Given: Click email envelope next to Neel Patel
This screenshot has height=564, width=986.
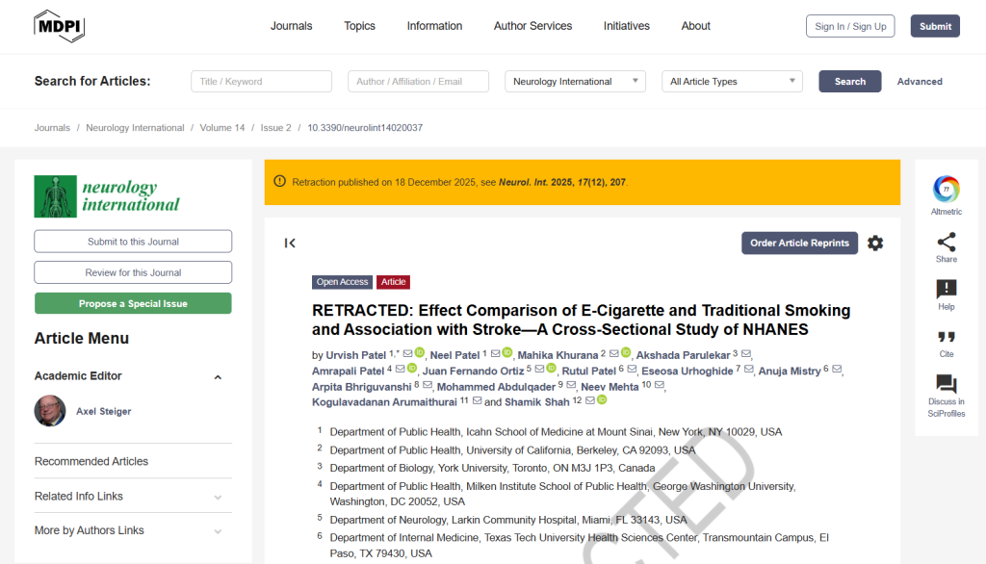Looking at the screenshot, I should tap(496, 353).
